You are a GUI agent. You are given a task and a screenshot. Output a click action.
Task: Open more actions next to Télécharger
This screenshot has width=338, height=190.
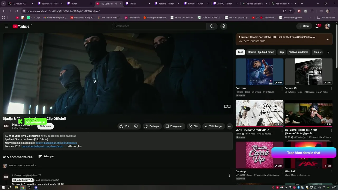click(230, 126)
